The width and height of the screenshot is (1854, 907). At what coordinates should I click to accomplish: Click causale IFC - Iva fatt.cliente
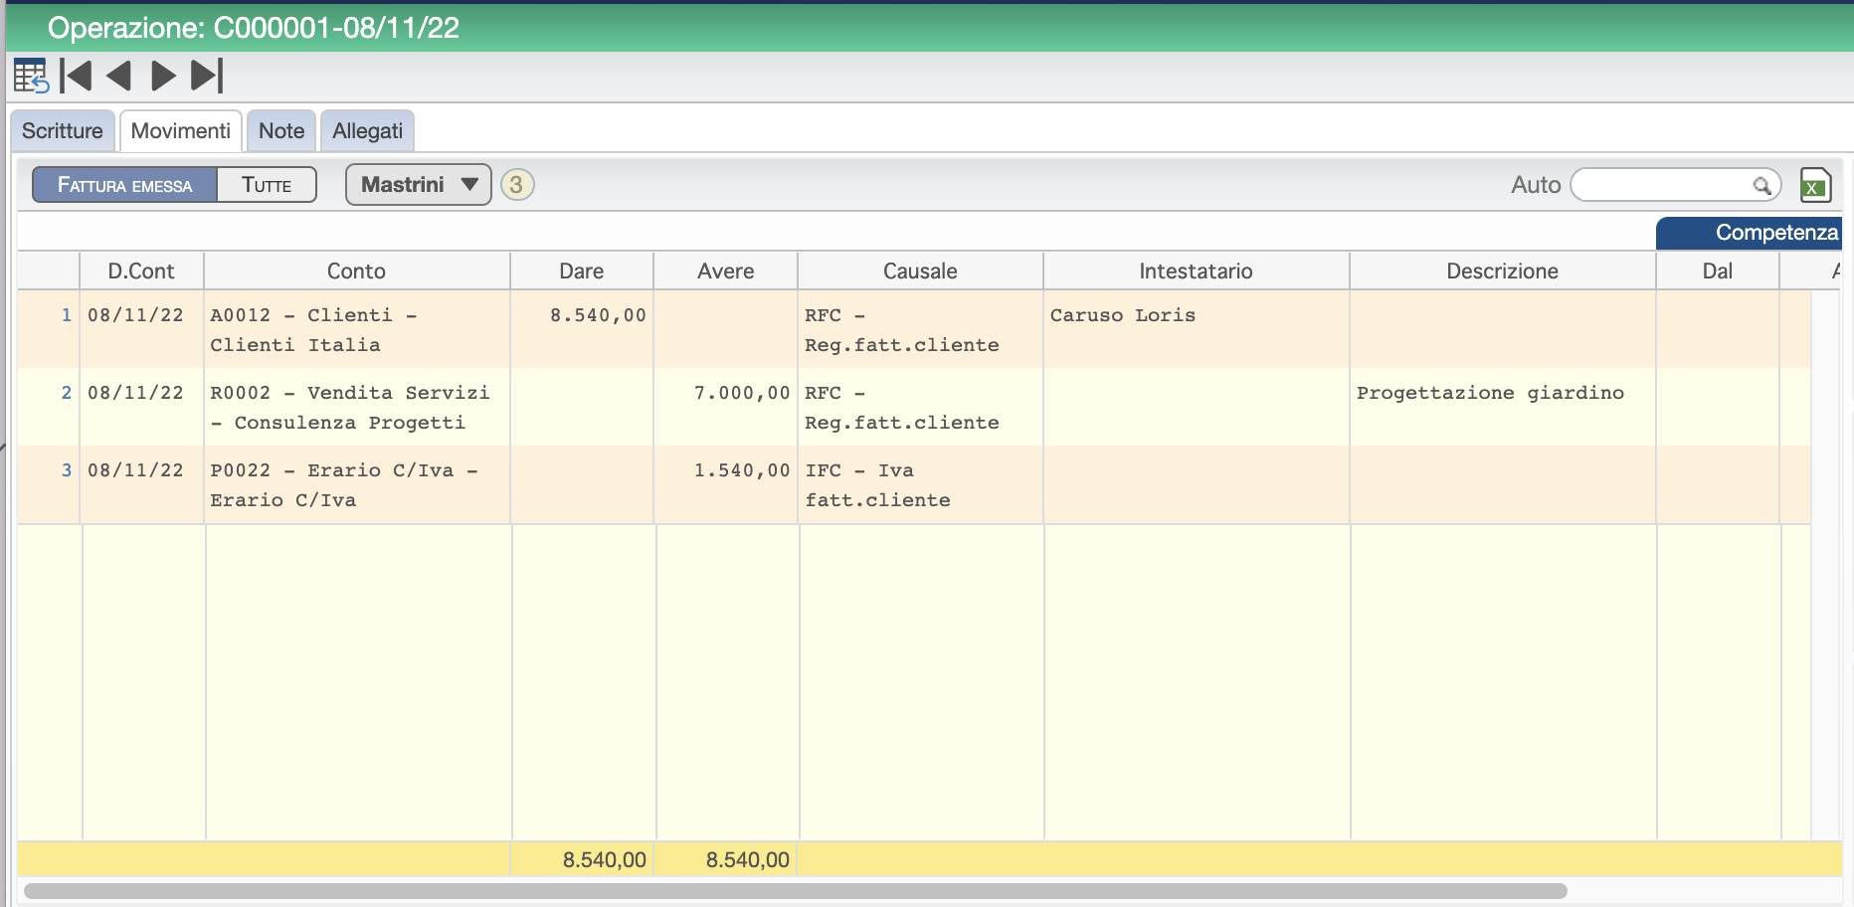point(877,485)
